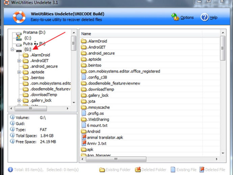The image size is (233, 175).
Task: Click the apk folder icon in list
Action: [x=84, y=149]
